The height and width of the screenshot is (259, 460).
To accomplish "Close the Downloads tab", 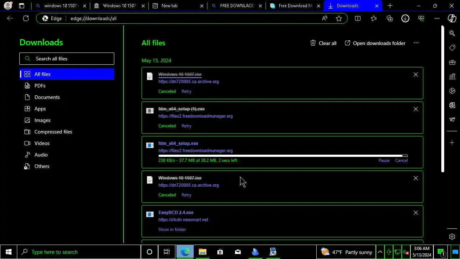I will [x=377, y=6].
